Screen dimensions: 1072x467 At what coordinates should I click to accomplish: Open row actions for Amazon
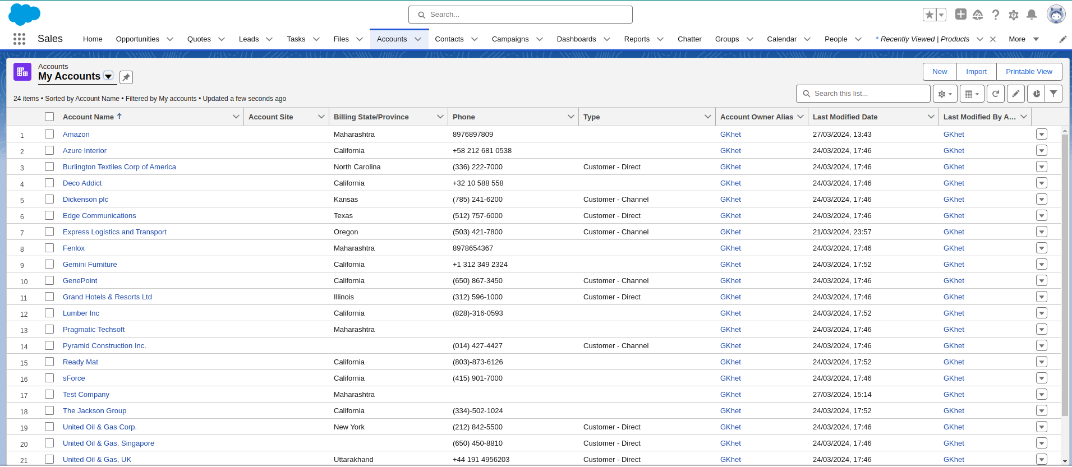tap(1042, 134)
